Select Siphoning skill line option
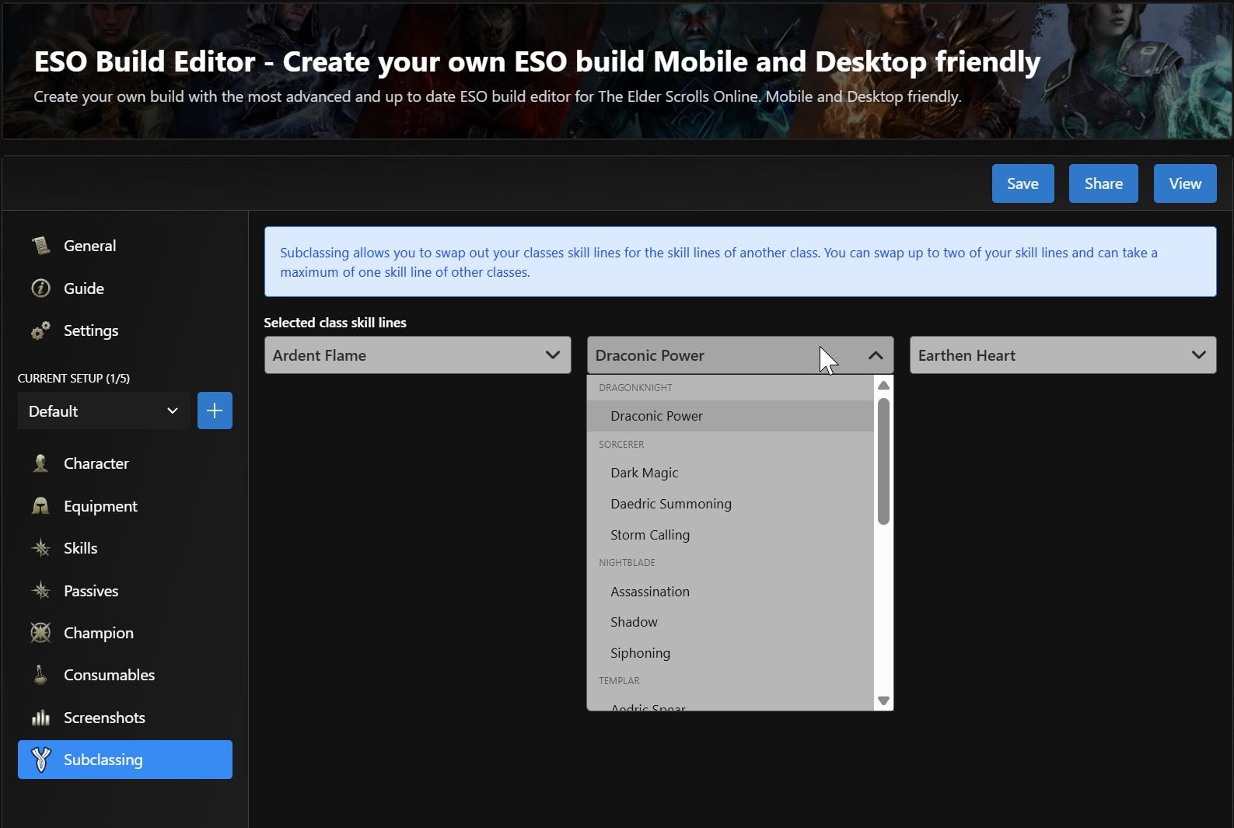The image size is (1234, 828). coord(730,653)
